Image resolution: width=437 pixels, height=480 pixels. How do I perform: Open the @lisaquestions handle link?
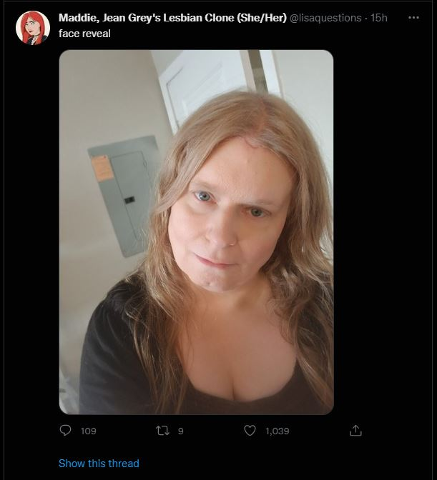point(325,18)
